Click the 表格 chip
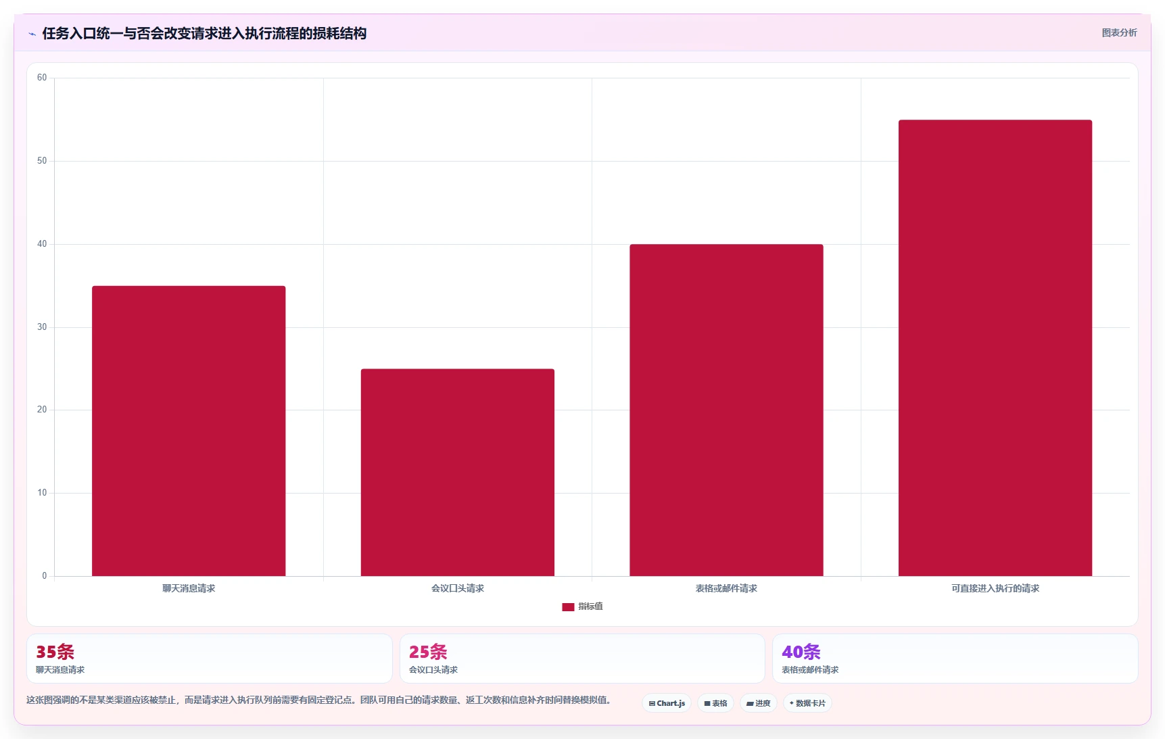The width and height of the screenshot is (1165, 739). coord(715,703)
